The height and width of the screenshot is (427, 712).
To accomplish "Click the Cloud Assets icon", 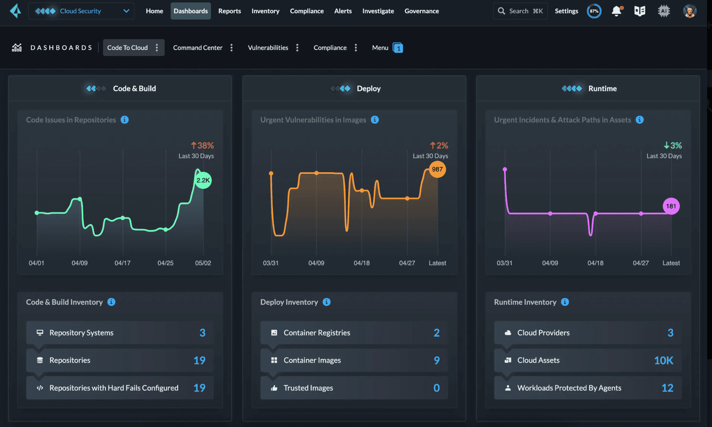I will click(x=508, y=360).
